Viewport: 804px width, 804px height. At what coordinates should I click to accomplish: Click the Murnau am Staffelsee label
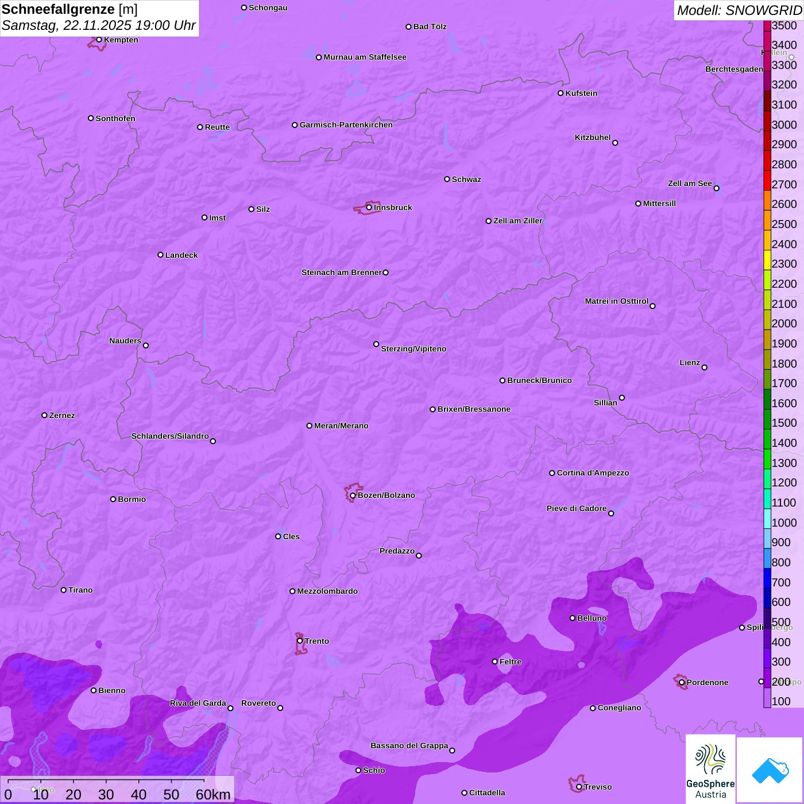coord(365,57)
